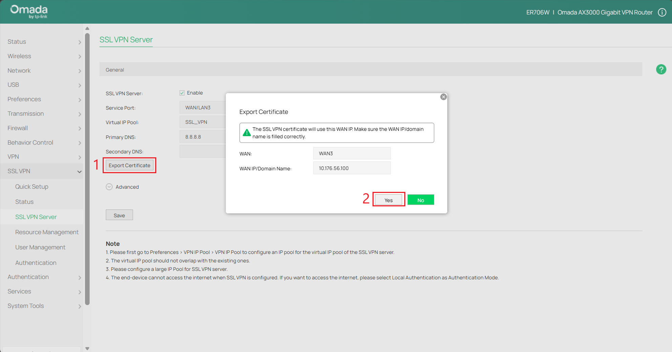Click the sidebar scroll-down arrow
This screenshot has height=352, width=672.
87,348
